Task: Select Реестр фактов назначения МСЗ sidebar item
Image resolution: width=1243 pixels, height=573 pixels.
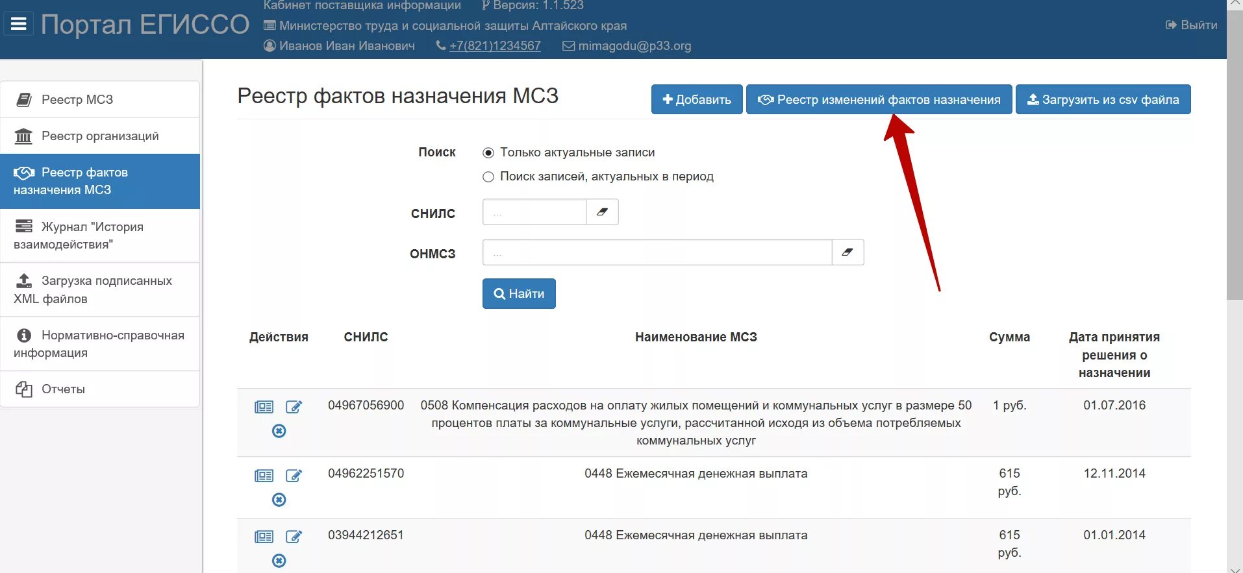Action: point(100,181)
